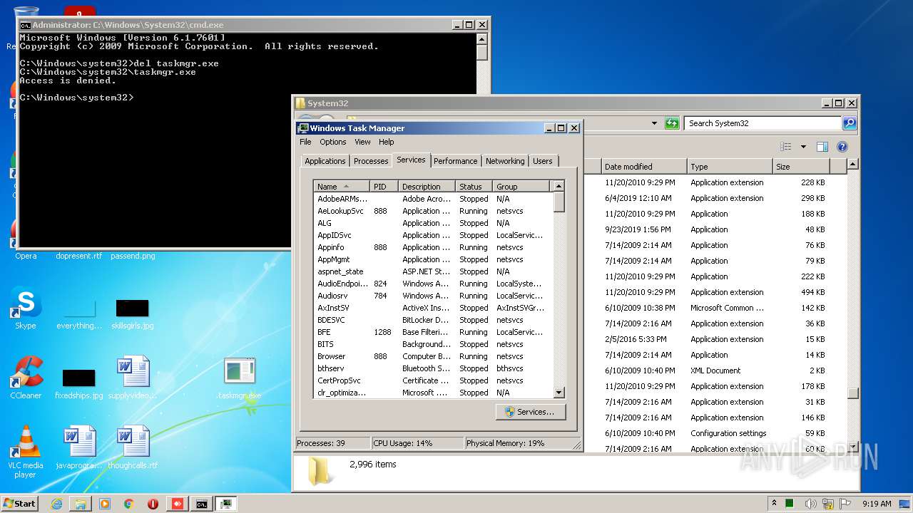Image resolution: width=913 pixels, height=513 pixels.
Task: Toggle the preview pane icon in Explorer
Action: pyautogui.click(x=822, y=147)
